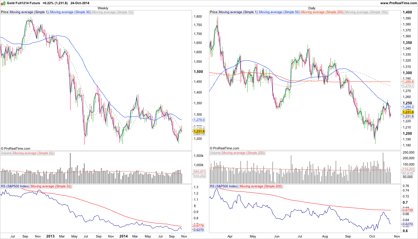Open the www.ProRealTime.com link
Screen dimensions: 418x239
point(399,3)
